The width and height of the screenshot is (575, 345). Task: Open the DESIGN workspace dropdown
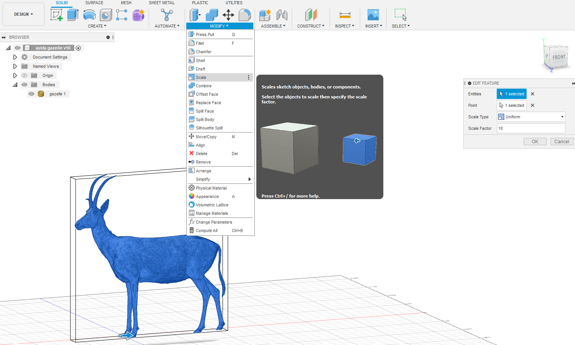click(23, 14)
